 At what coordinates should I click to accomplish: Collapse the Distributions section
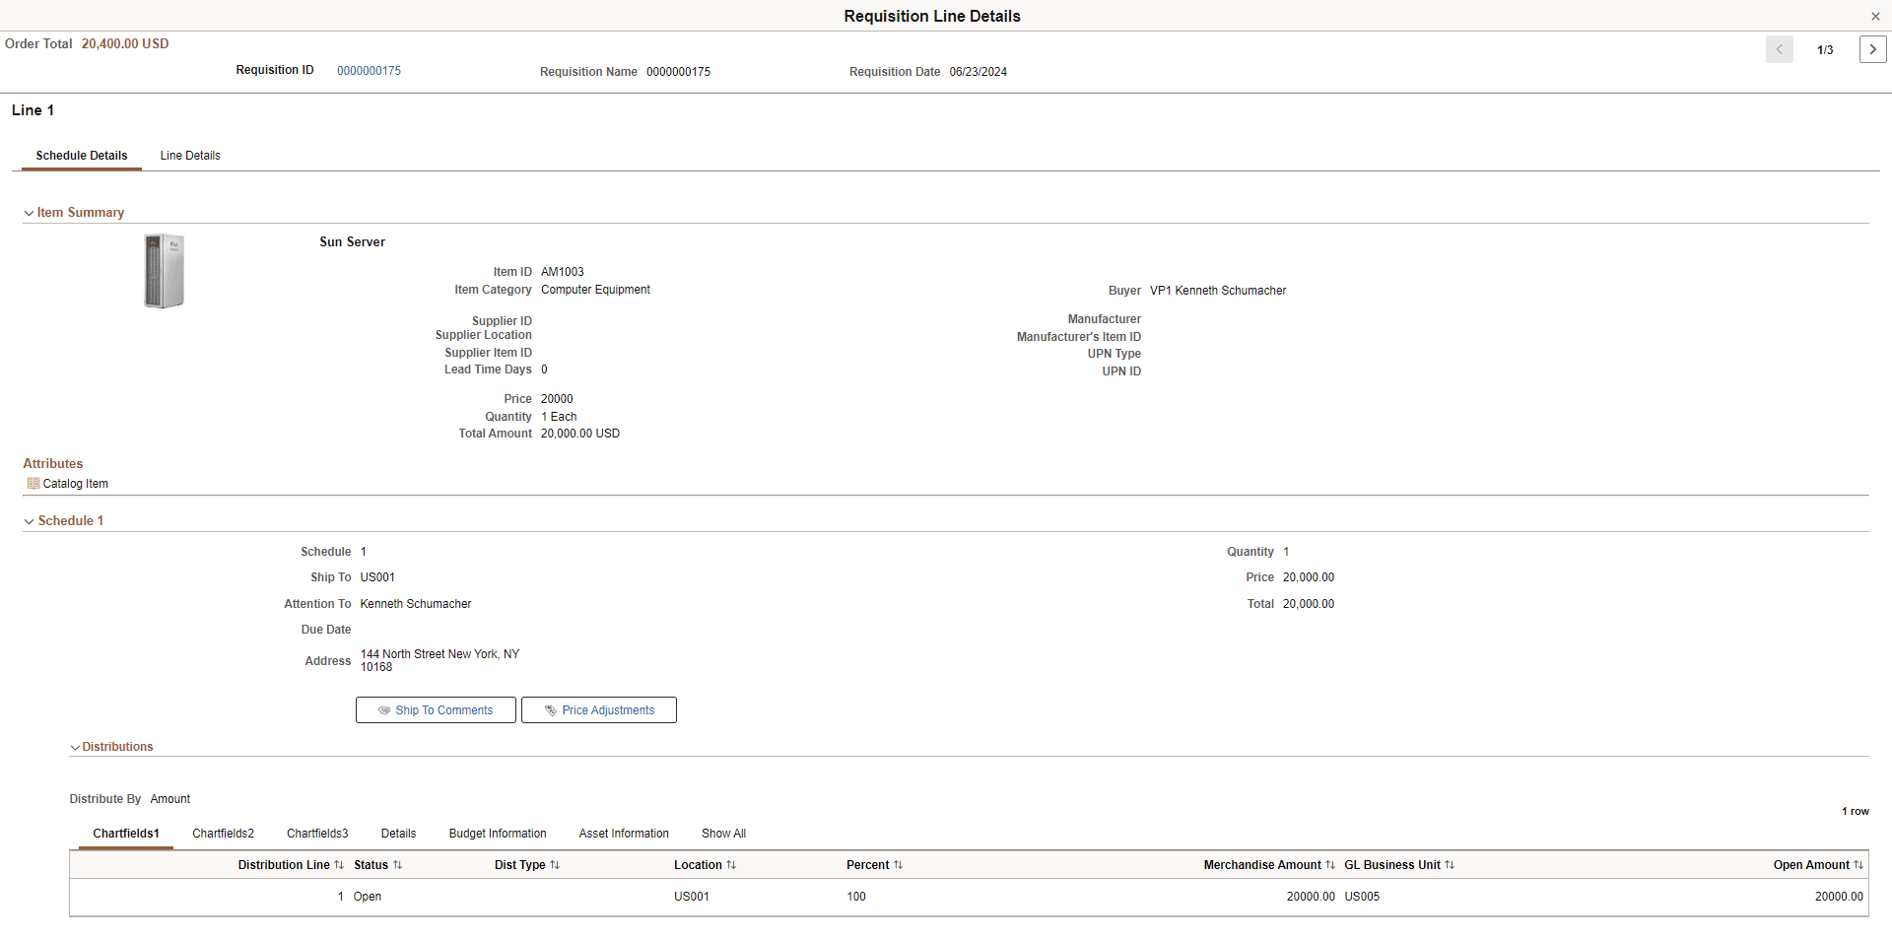(75, 747)
